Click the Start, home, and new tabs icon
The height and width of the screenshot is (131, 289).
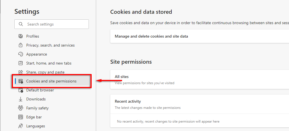tap(20, 63)
